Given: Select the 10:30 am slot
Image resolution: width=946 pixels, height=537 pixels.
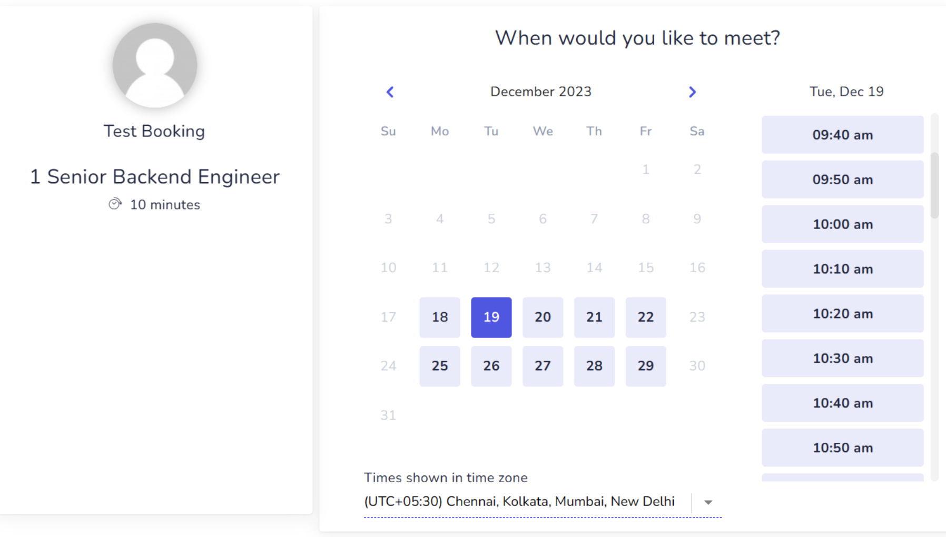Looking at the screenshot, I should (x=843, y=359).
